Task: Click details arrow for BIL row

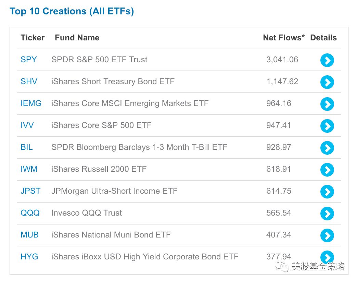Action: (327, 148)
